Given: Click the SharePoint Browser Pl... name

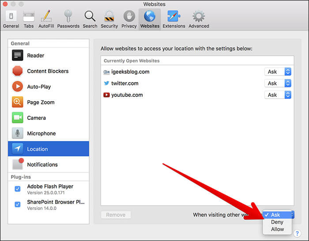Looking at the screenshot, I should (x=56, y=202).
